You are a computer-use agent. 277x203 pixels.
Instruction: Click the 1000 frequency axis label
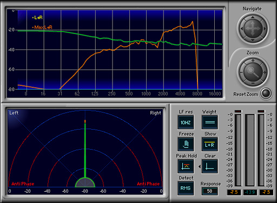(x=146, y=94)
